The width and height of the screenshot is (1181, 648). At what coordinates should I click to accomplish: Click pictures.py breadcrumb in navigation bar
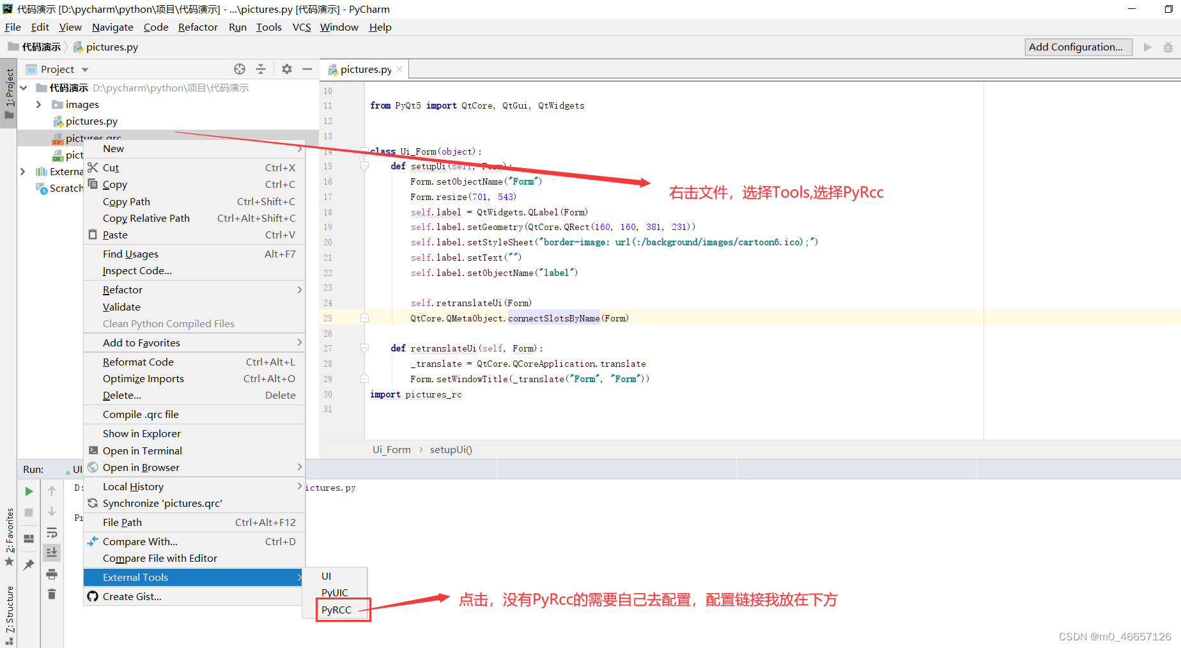[106, 47]
